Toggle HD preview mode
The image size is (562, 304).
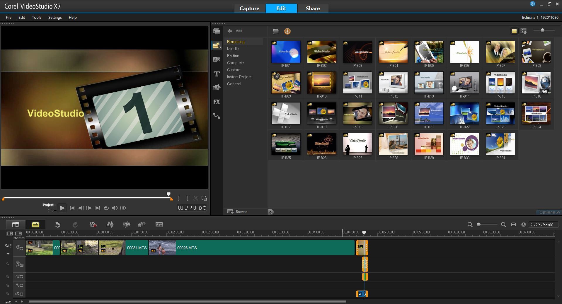[123, 208]
